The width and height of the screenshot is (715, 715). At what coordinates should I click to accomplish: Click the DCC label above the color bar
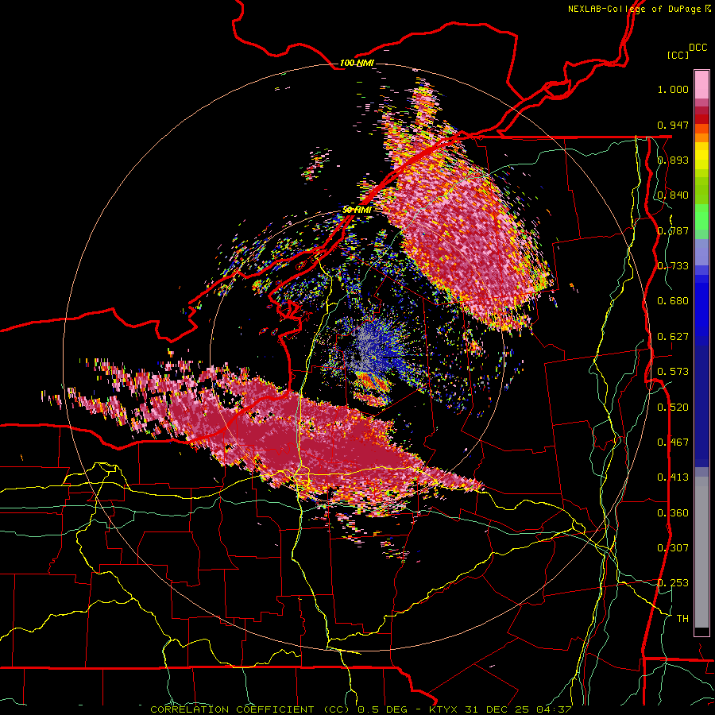[x=698, y=48]
